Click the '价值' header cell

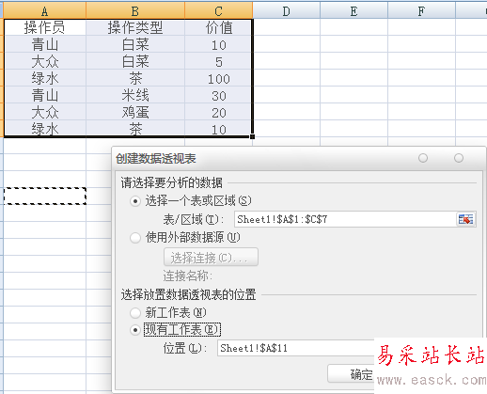(x=219, y=27)
